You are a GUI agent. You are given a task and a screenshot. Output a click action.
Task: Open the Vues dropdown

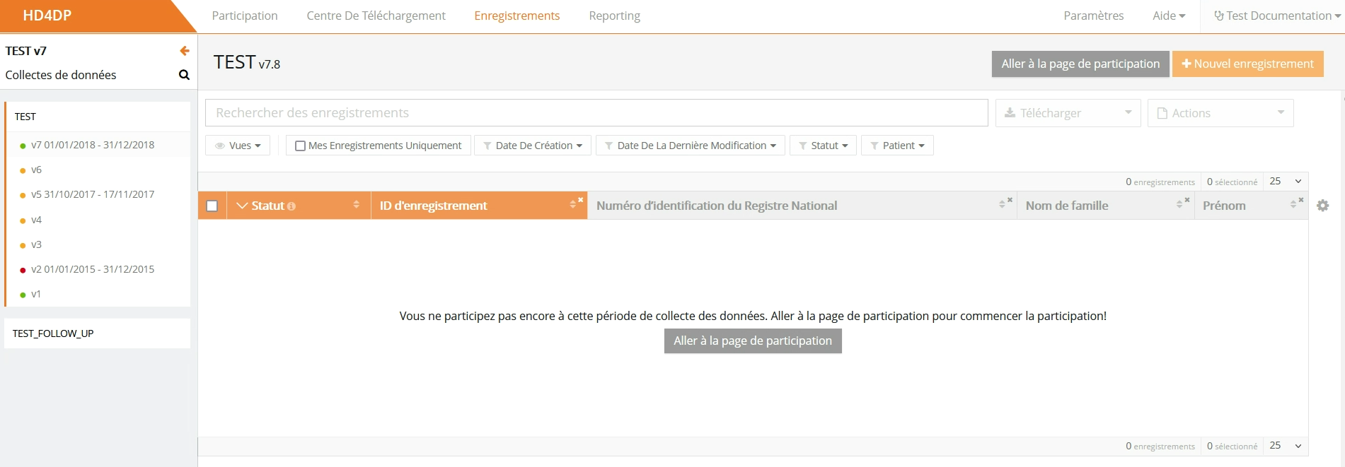click(x=238, y=146)
